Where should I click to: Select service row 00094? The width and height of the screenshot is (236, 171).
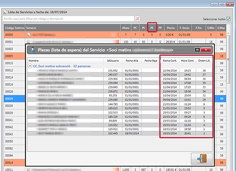coord(14,155)
